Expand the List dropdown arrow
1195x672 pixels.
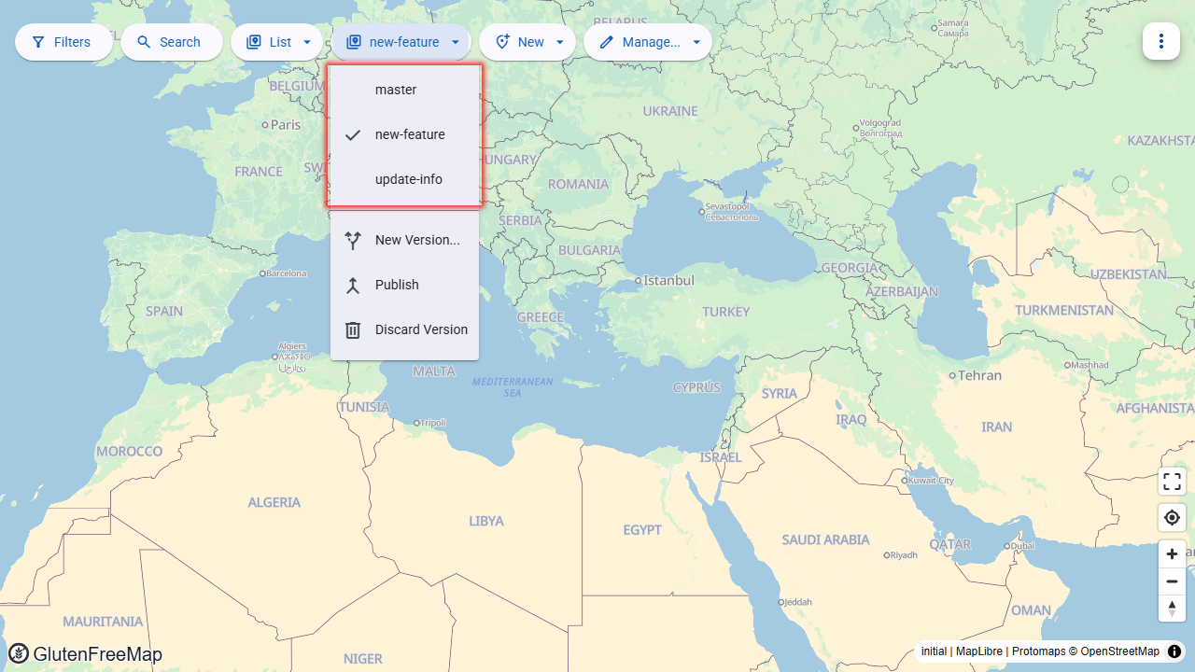[307, 42]
